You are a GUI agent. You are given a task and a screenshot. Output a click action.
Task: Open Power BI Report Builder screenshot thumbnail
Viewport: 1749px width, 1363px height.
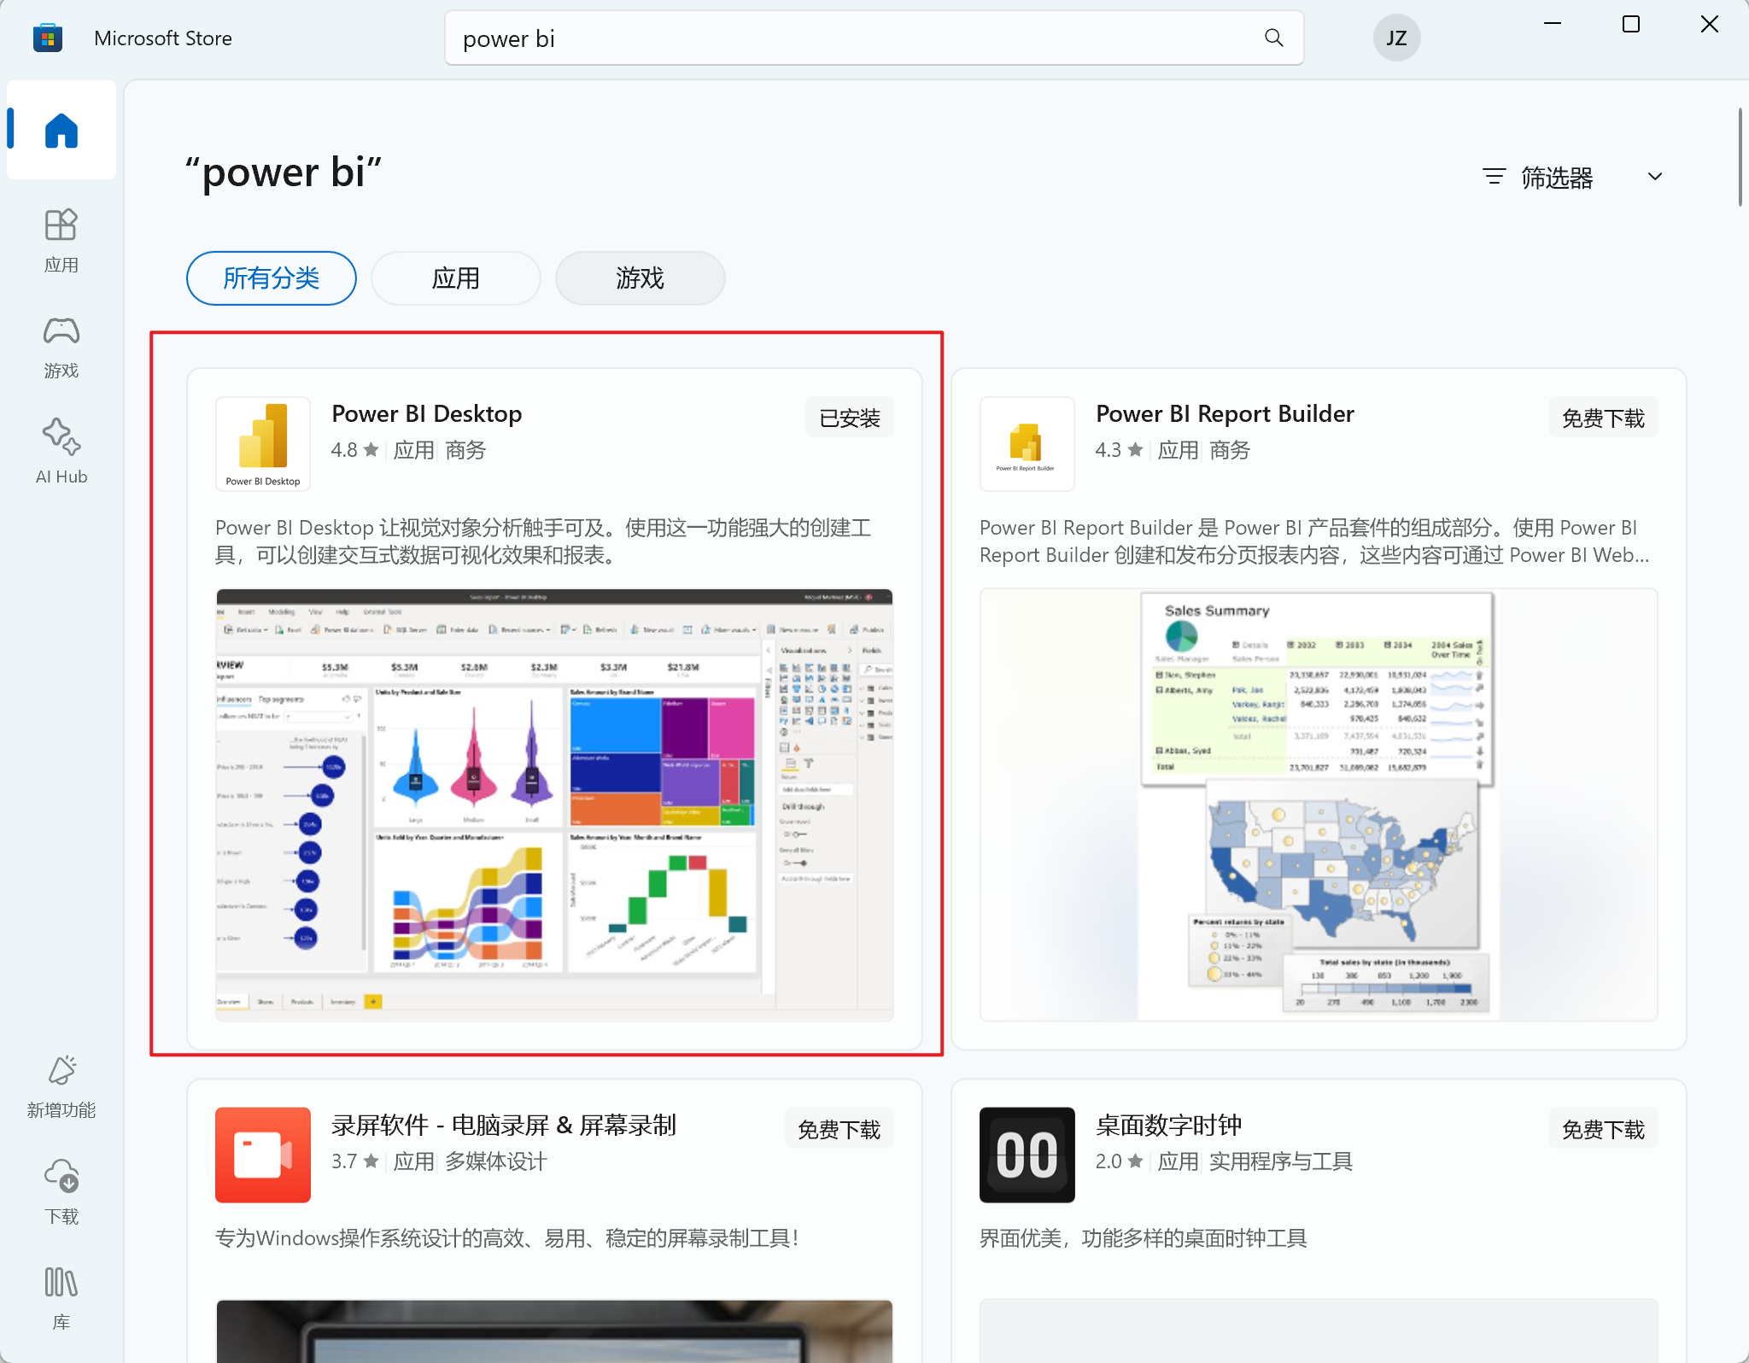coord(1318,804)
